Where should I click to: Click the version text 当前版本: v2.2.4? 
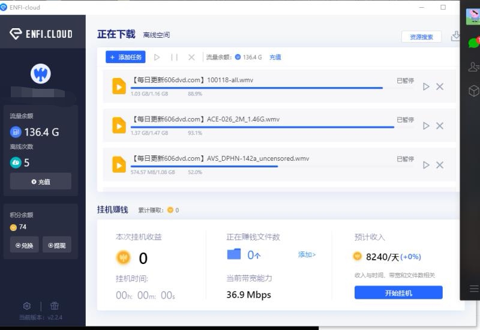[x=41, y=317]
